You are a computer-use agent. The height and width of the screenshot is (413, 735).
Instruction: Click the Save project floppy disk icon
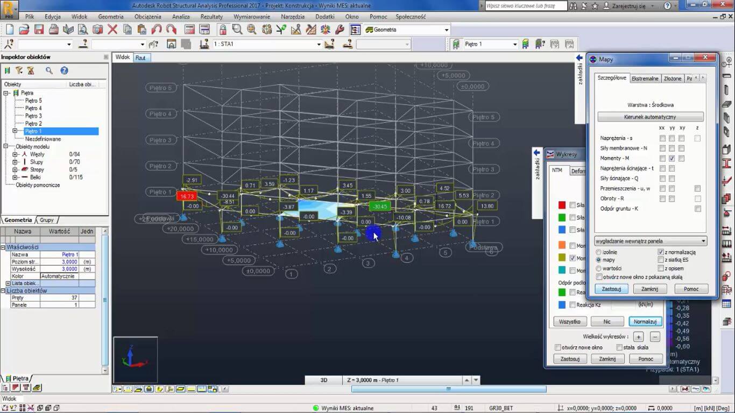pyautogui.click(x=39, y=30)
